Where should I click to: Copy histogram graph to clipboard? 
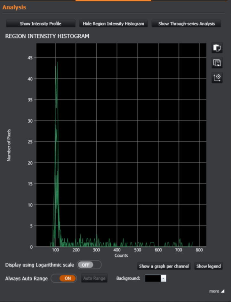pyautogui.click(x=217, y=48)
